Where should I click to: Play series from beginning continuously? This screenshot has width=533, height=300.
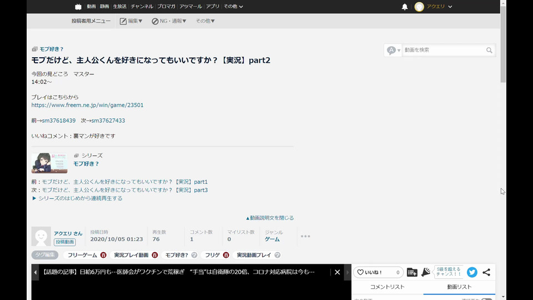point(77,198)
